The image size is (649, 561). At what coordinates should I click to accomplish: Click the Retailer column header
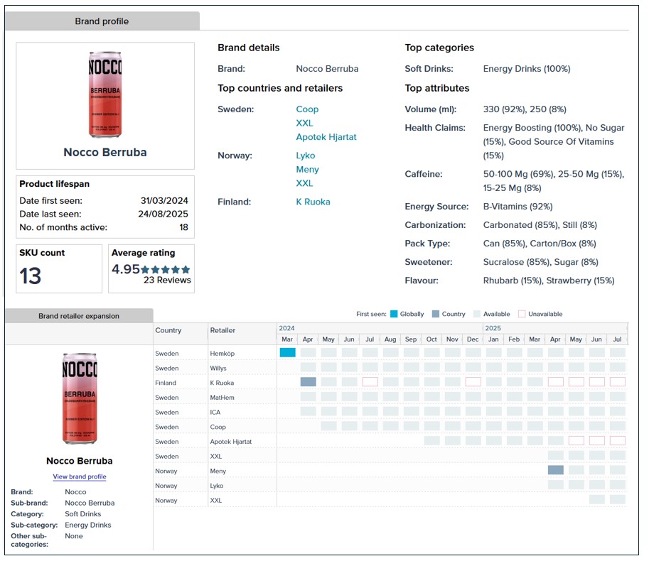point(222,330)
